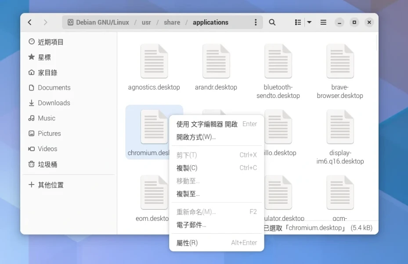
Task: Click 複製至… in context menu
Action: tap(188, 194)
